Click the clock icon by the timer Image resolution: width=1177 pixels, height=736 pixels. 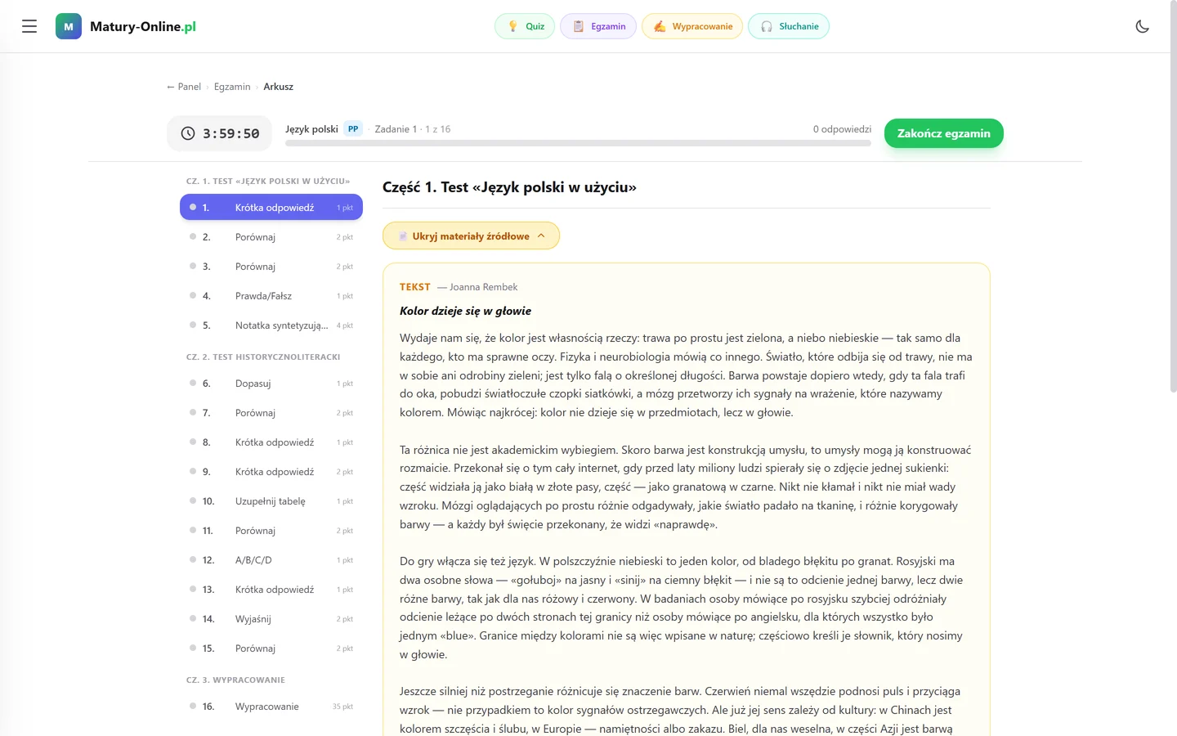click(x=188, y=133)
